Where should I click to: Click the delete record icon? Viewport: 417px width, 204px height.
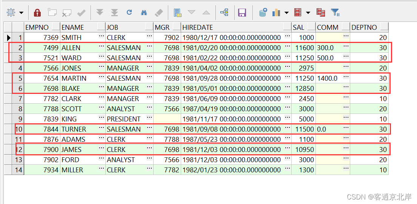coord(66,12)
